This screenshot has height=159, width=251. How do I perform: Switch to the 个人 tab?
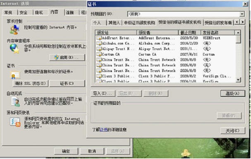(98, 23)
